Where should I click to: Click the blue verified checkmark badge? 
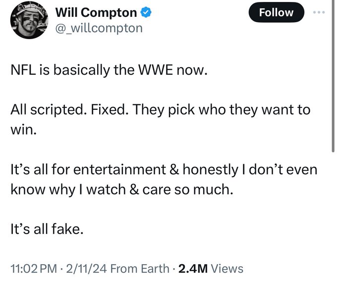(x=146, y=12)
